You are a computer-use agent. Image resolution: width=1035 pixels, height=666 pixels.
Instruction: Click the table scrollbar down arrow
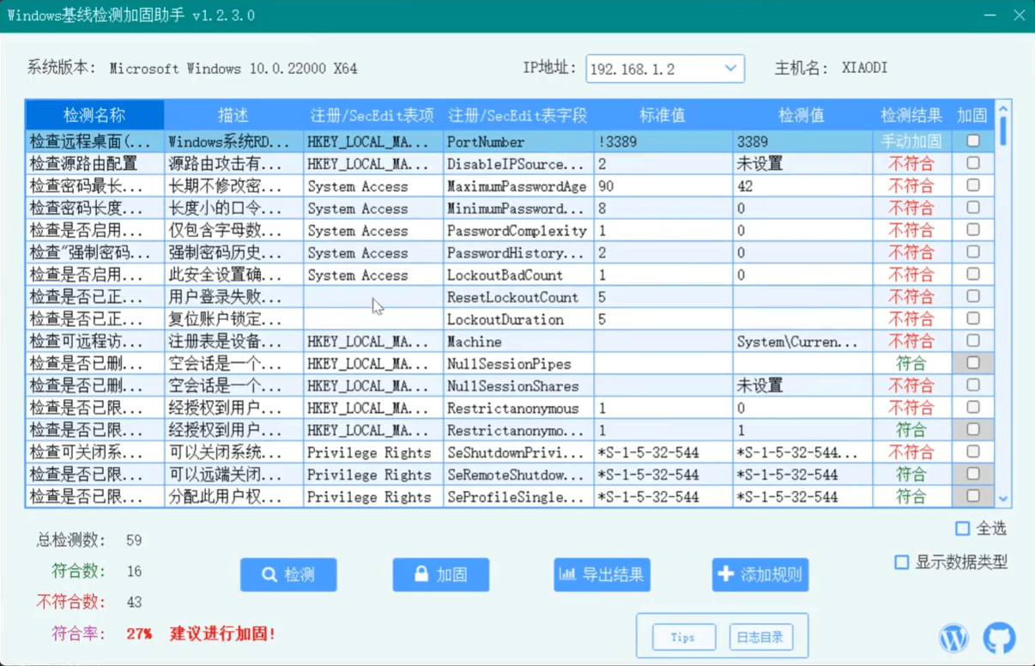pyautogui.click(x=1003, y=499)
